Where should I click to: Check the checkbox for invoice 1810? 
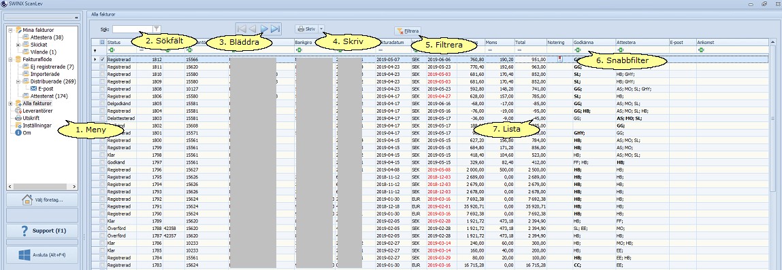(x=102, y=73)
